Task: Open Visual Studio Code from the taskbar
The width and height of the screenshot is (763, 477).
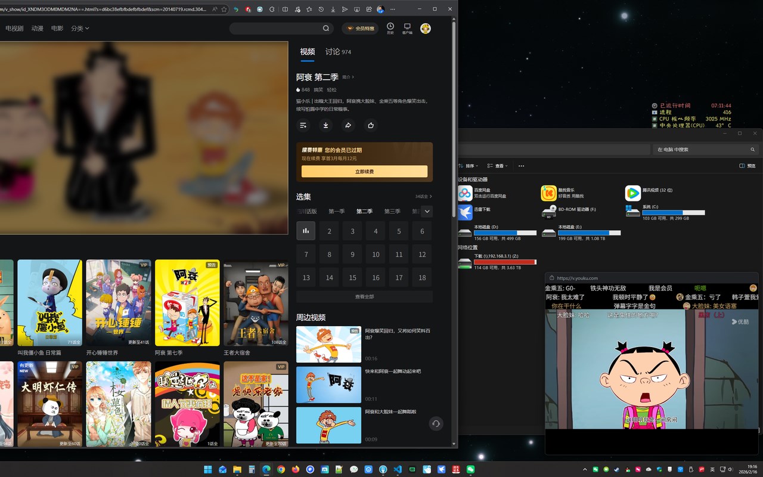Action: tap(398, 469)
